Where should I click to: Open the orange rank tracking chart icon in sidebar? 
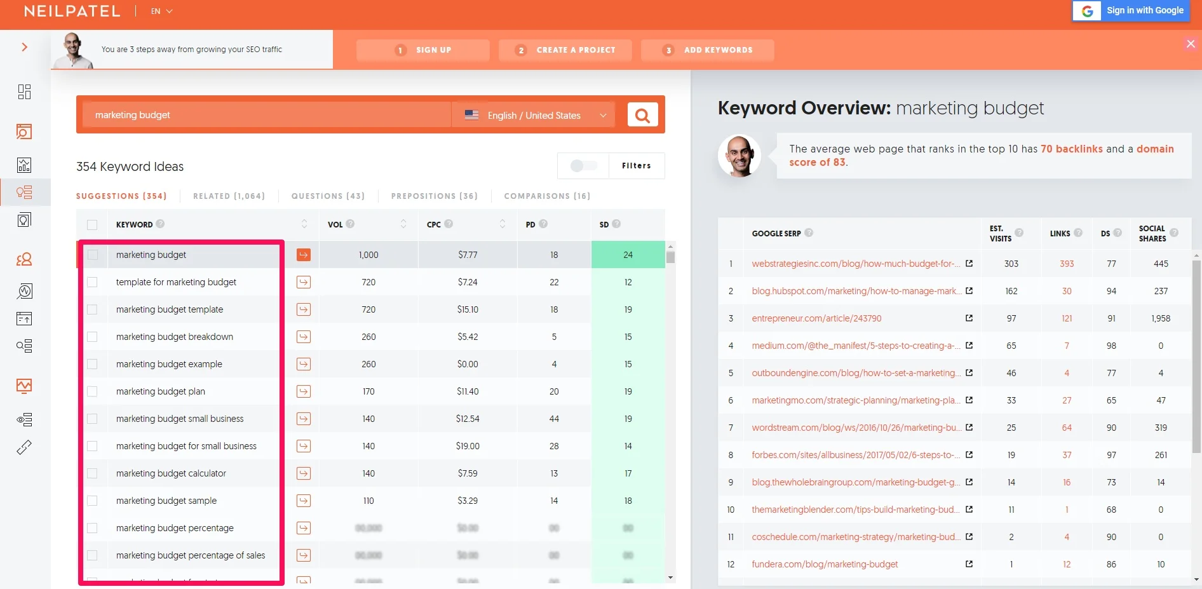tap(24, 386)
